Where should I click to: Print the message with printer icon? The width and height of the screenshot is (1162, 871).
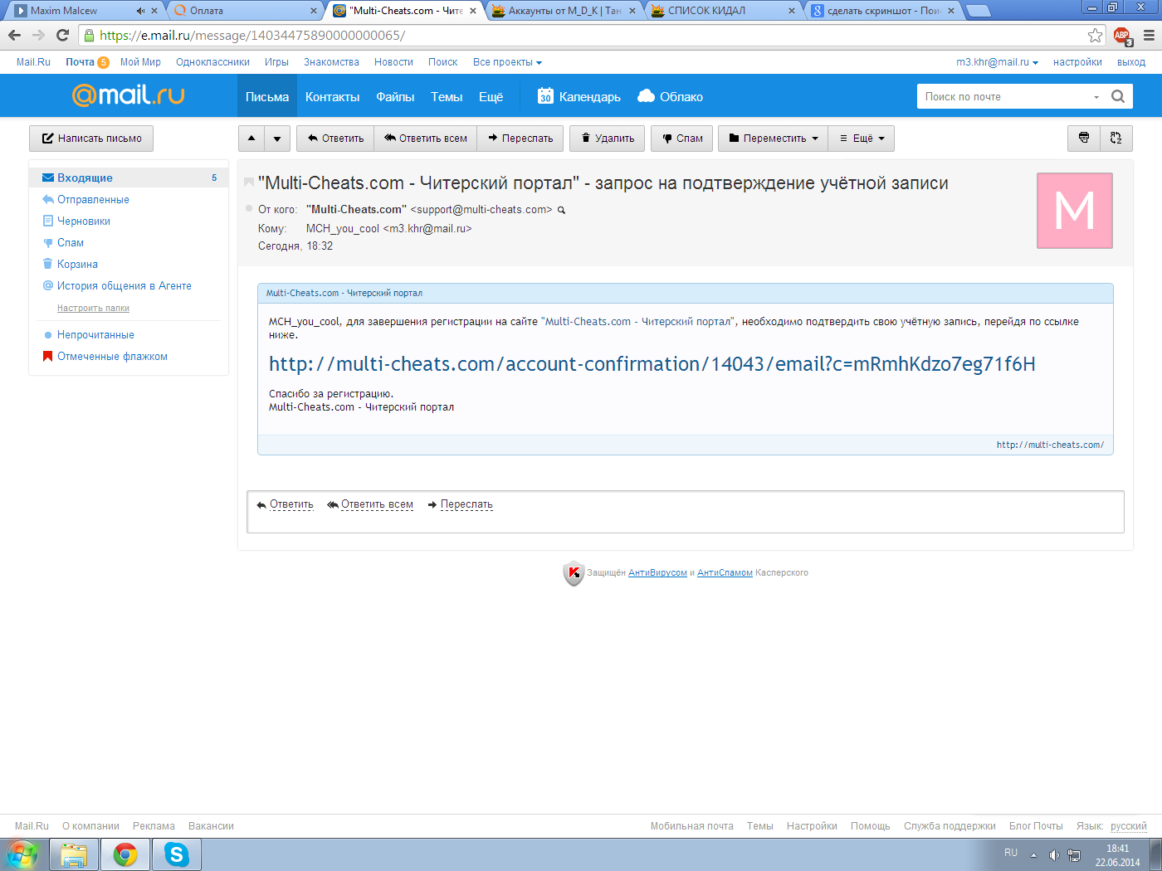tap(1083, 139)
